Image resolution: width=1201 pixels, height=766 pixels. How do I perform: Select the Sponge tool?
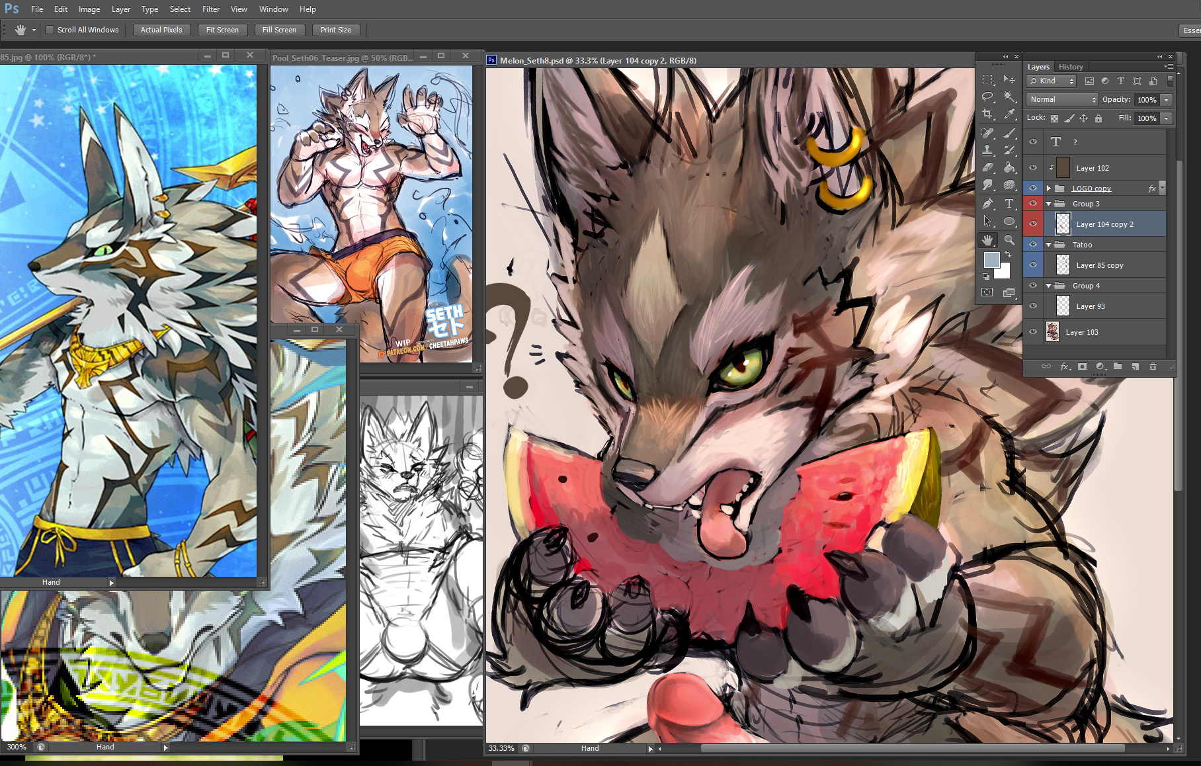tap(1009, 185)
